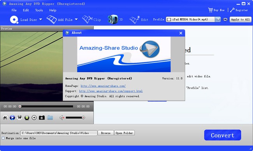This screenshot has height=151, width=253.
Task: Click the Stop playback button
Action: (x=27, y=118)
